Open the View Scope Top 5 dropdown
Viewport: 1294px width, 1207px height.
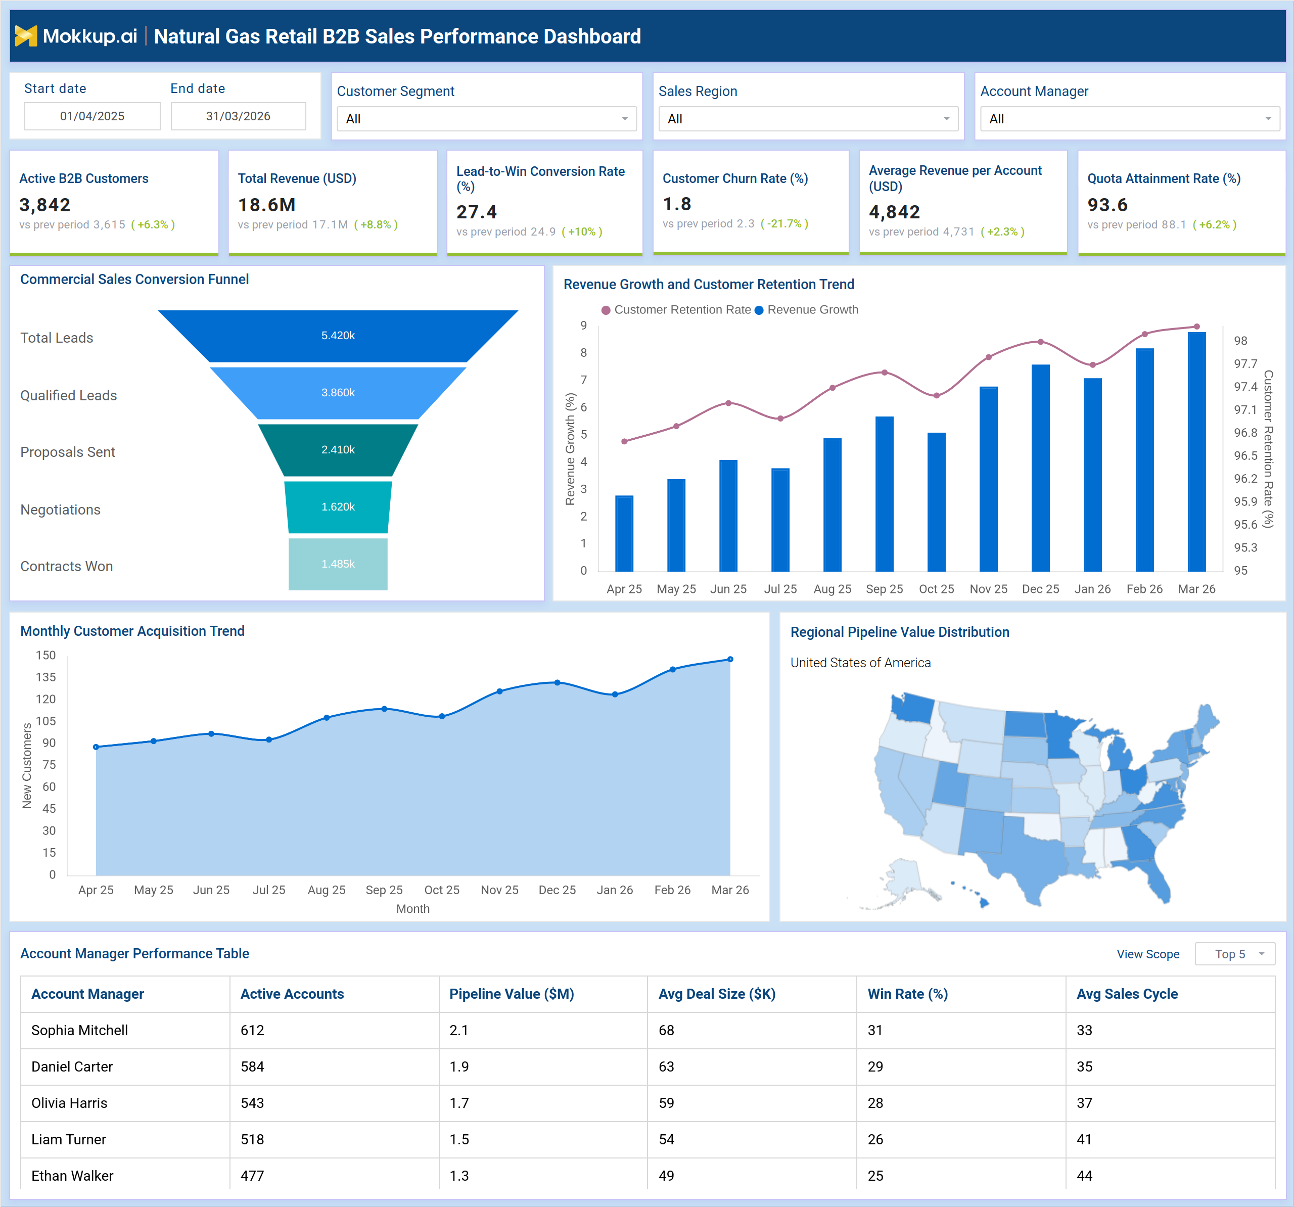coord(1234,954)
